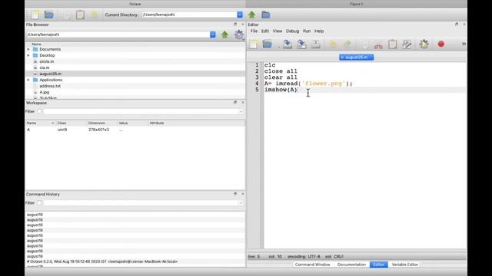Switch to the Command Window tab

click(x=313, y=264)
